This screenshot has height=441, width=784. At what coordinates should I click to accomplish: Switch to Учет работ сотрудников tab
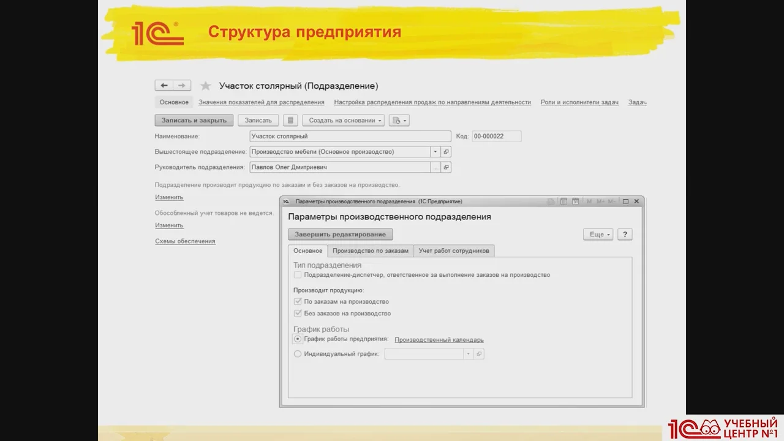454,251
